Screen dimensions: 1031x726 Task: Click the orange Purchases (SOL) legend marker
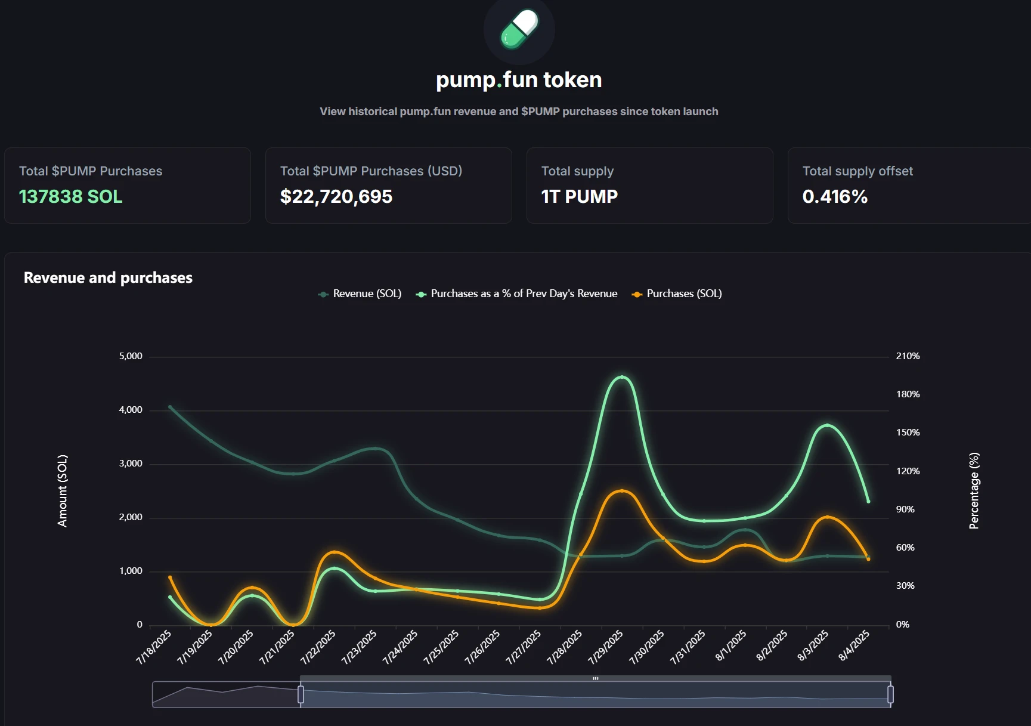[637, 294]
